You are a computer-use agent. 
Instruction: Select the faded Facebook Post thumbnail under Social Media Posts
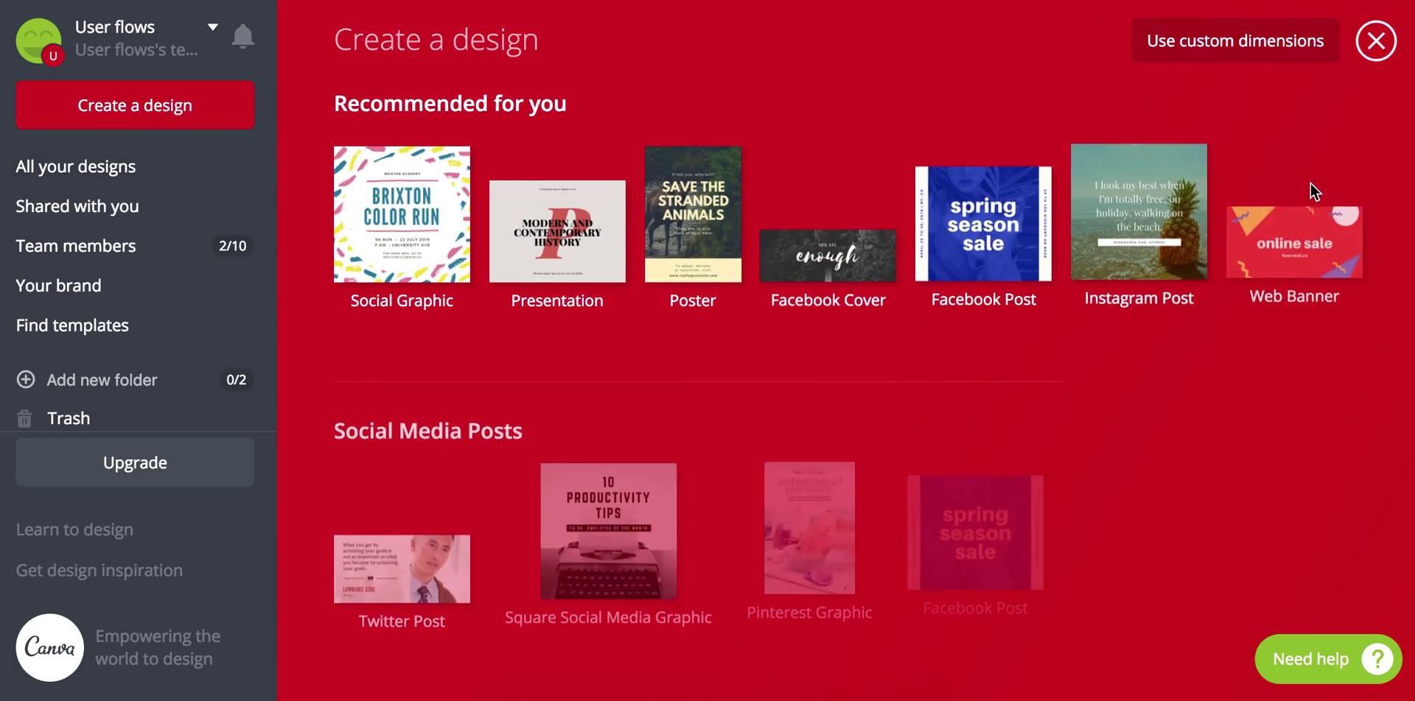[975, 532]
